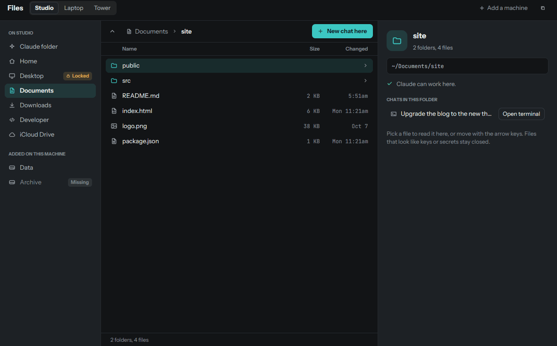
Task: Open Claude folder in sidebar
Action: coord(50,47)
